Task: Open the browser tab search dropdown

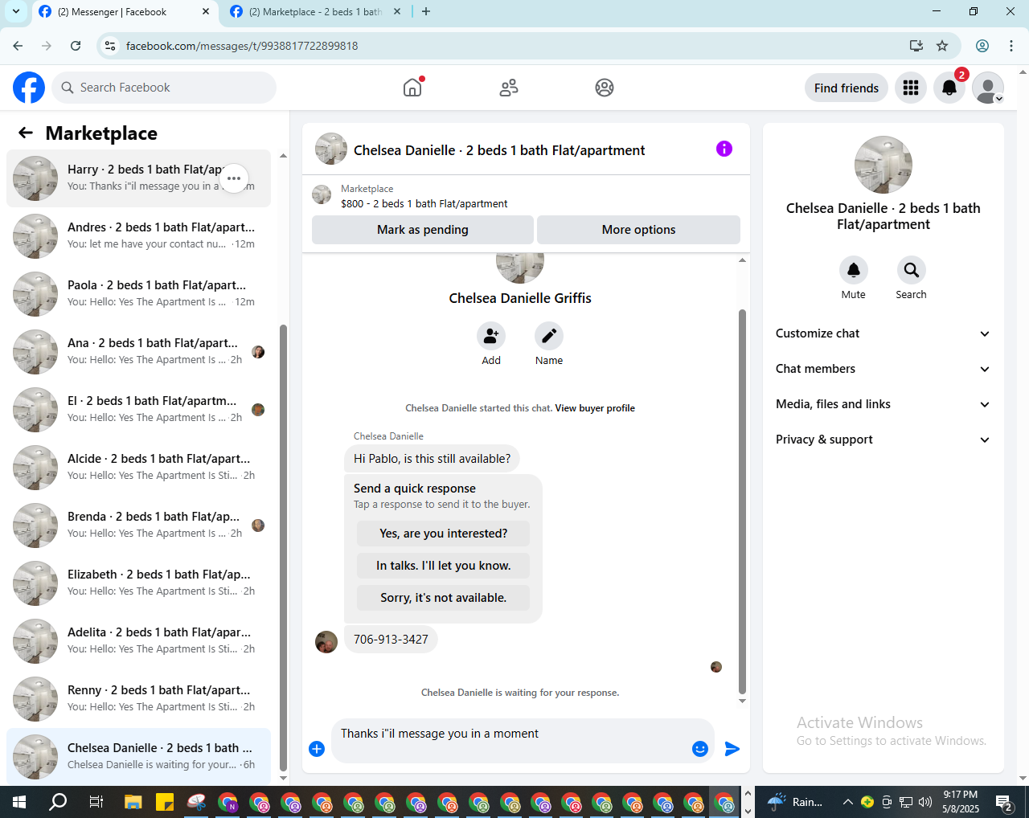Action: click(16, 12)
